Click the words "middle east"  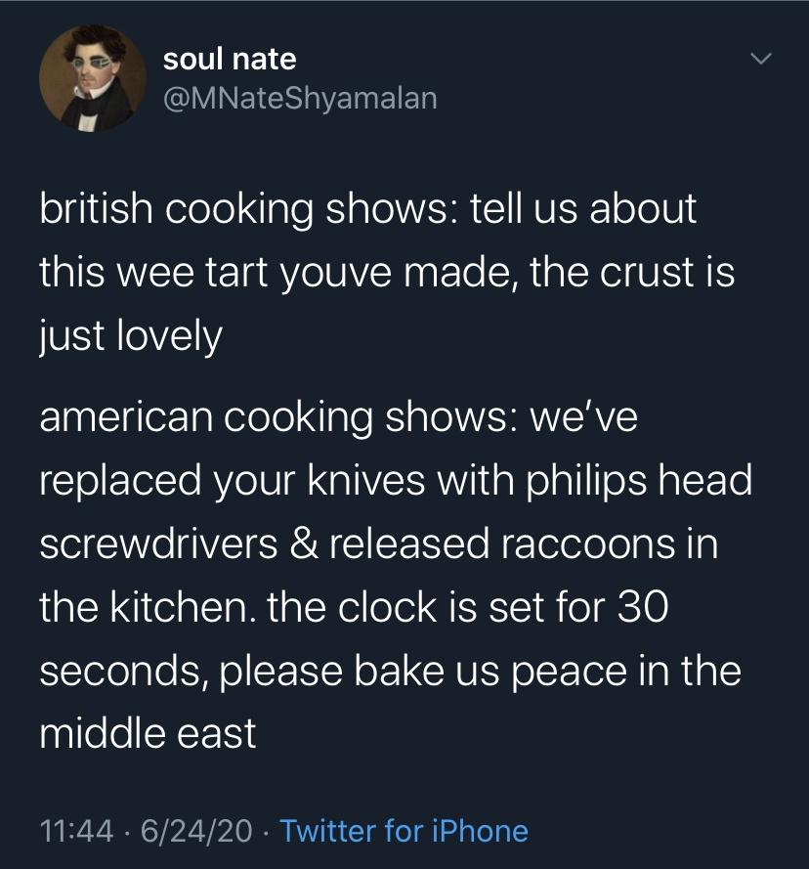(x=148, y=734)
